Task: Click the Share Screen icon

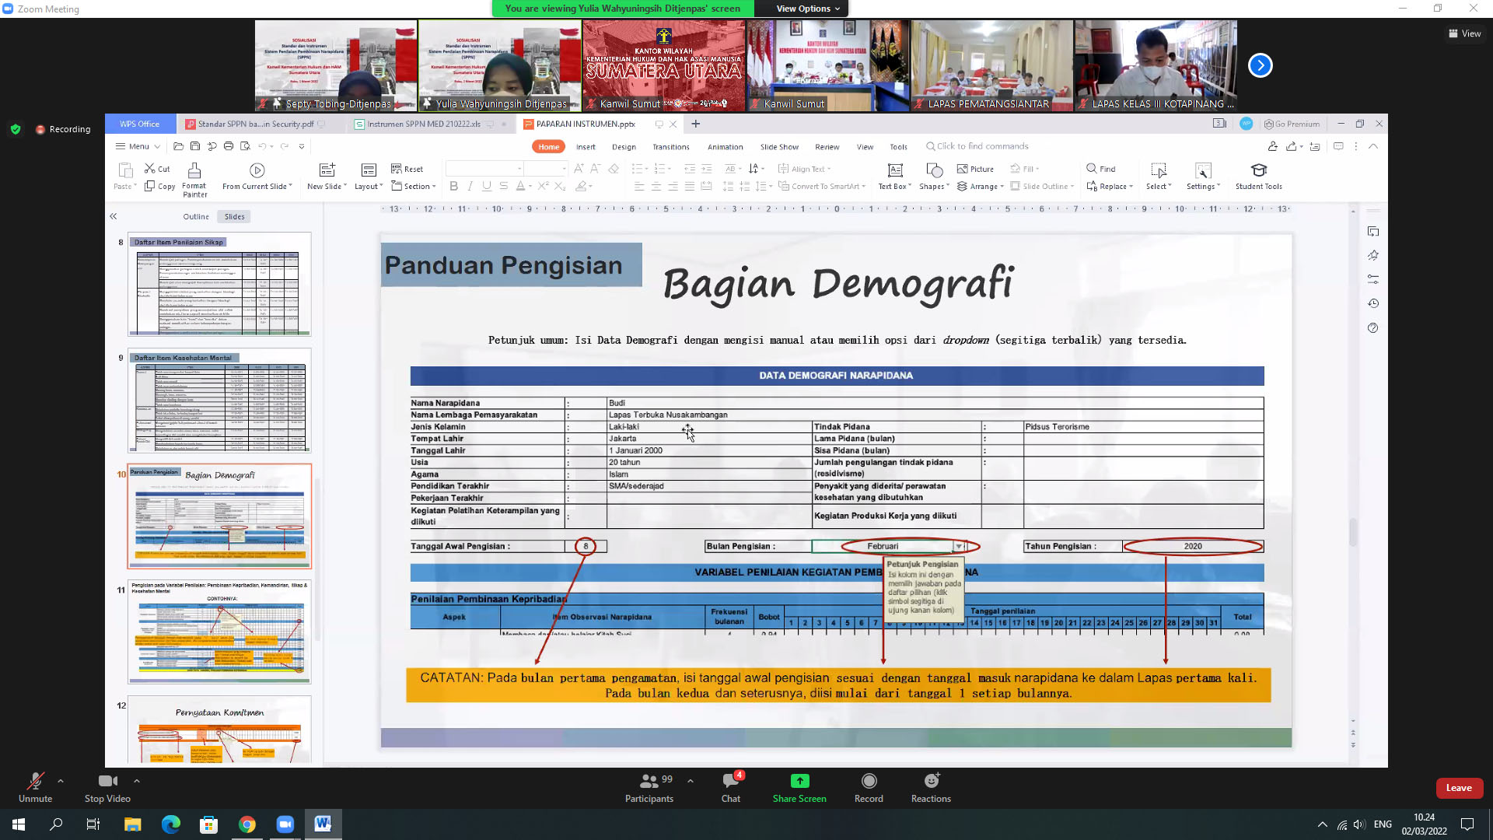Action: tap(799, 781)
